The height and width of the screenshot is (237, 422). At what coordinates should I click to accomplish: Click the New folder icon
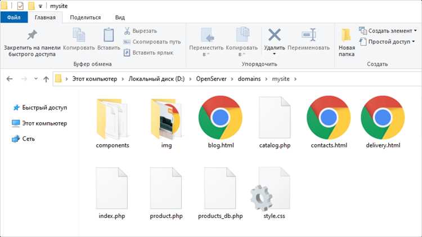pos(346,35)
